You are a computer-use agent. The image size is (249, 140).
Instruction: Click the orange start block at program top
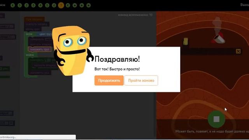click(x=34, y=19)
